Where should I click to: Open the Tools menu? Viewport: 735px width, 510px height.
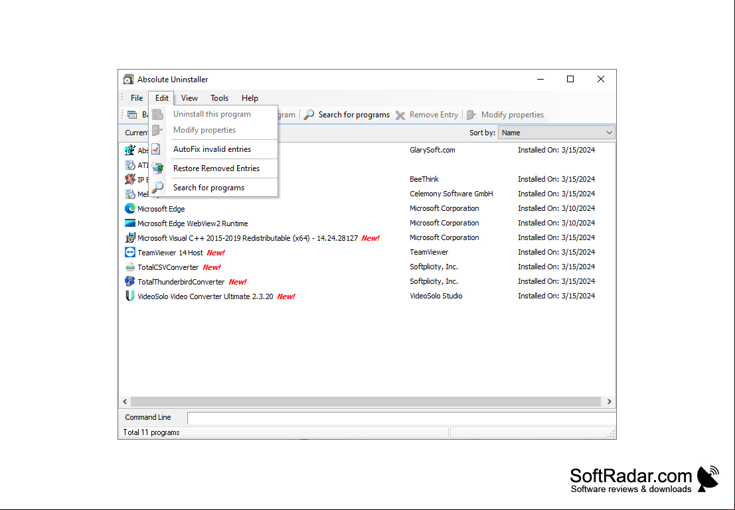coord(219,98)
